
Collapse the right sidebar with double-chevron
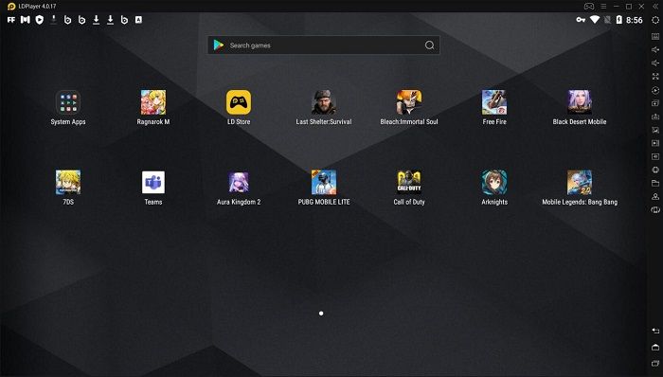[655, 7]
